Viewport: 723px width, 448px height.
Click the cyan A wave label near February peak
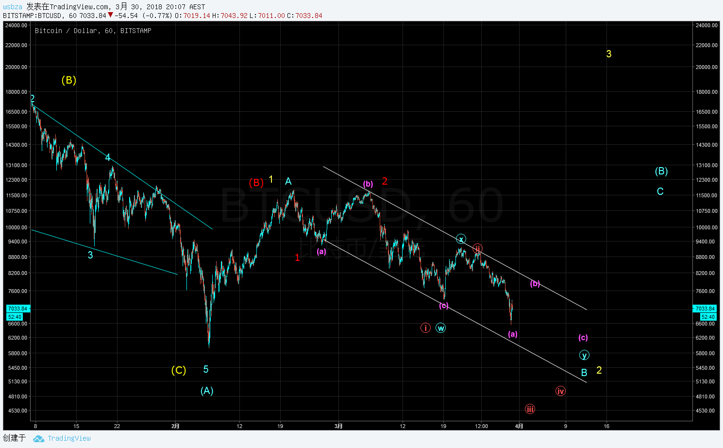pyautogui.click(x=288, y=181)
